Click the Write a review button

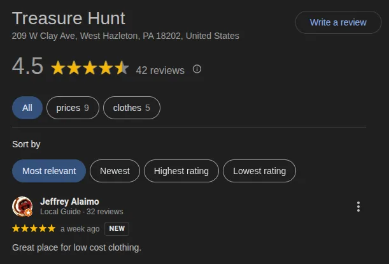[x=338, y=22]
